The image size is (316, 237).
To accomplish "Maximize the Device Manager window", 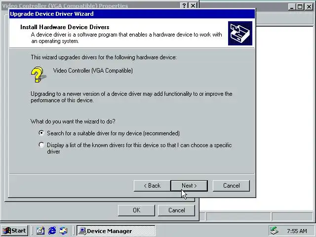I will [x=300, y=7].
